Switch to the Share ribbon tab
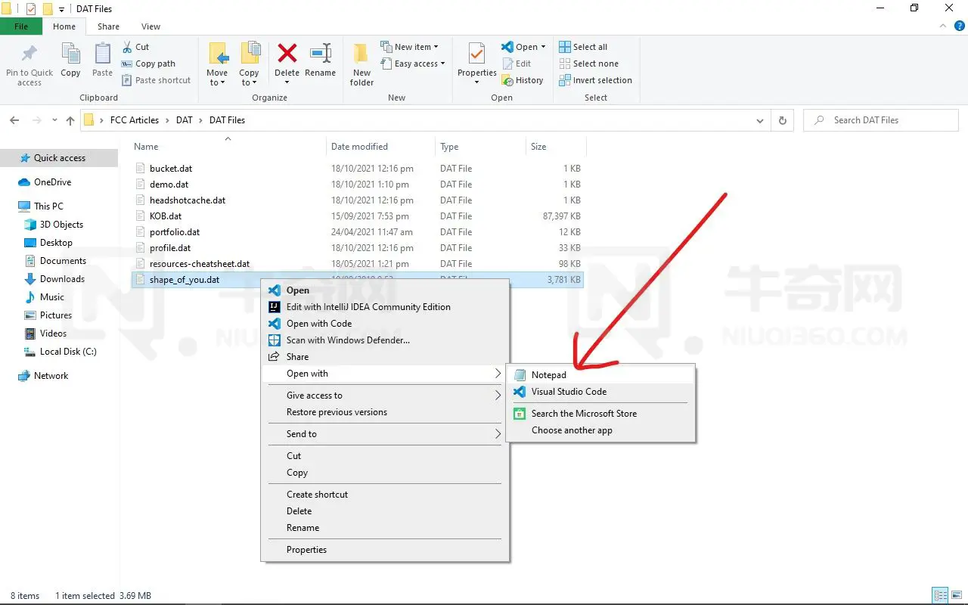 pyautogui.click(x=108, y=26)
